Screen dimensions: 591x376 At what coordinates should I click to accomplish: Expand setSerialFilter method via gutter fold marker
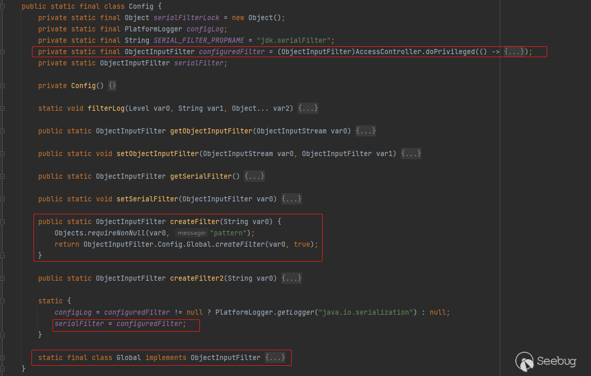tap(2, 199)
